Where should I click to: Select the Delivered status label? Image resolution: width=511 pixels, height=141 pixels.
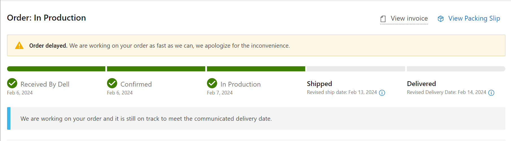pos(422,84)
